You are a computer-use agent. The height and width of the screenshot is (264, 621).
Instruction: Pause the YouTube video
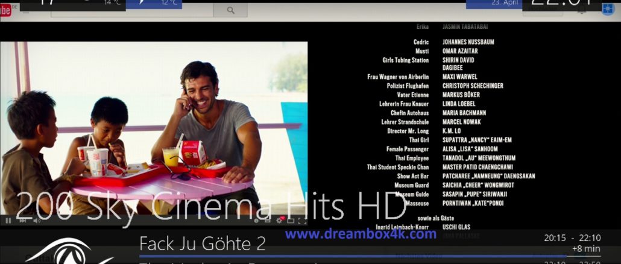pos(8,221)
